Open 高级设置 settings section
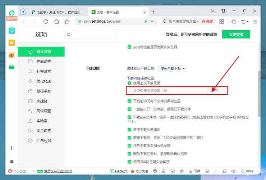Viewport: 266px width, 180px height. [x=41, y=111]
